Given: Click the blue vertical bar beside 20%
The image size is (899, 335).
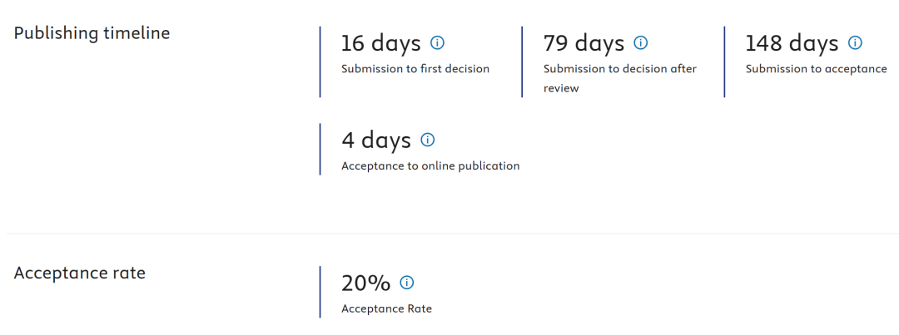Looking at the screenshot, I should (x=320, y=292).
